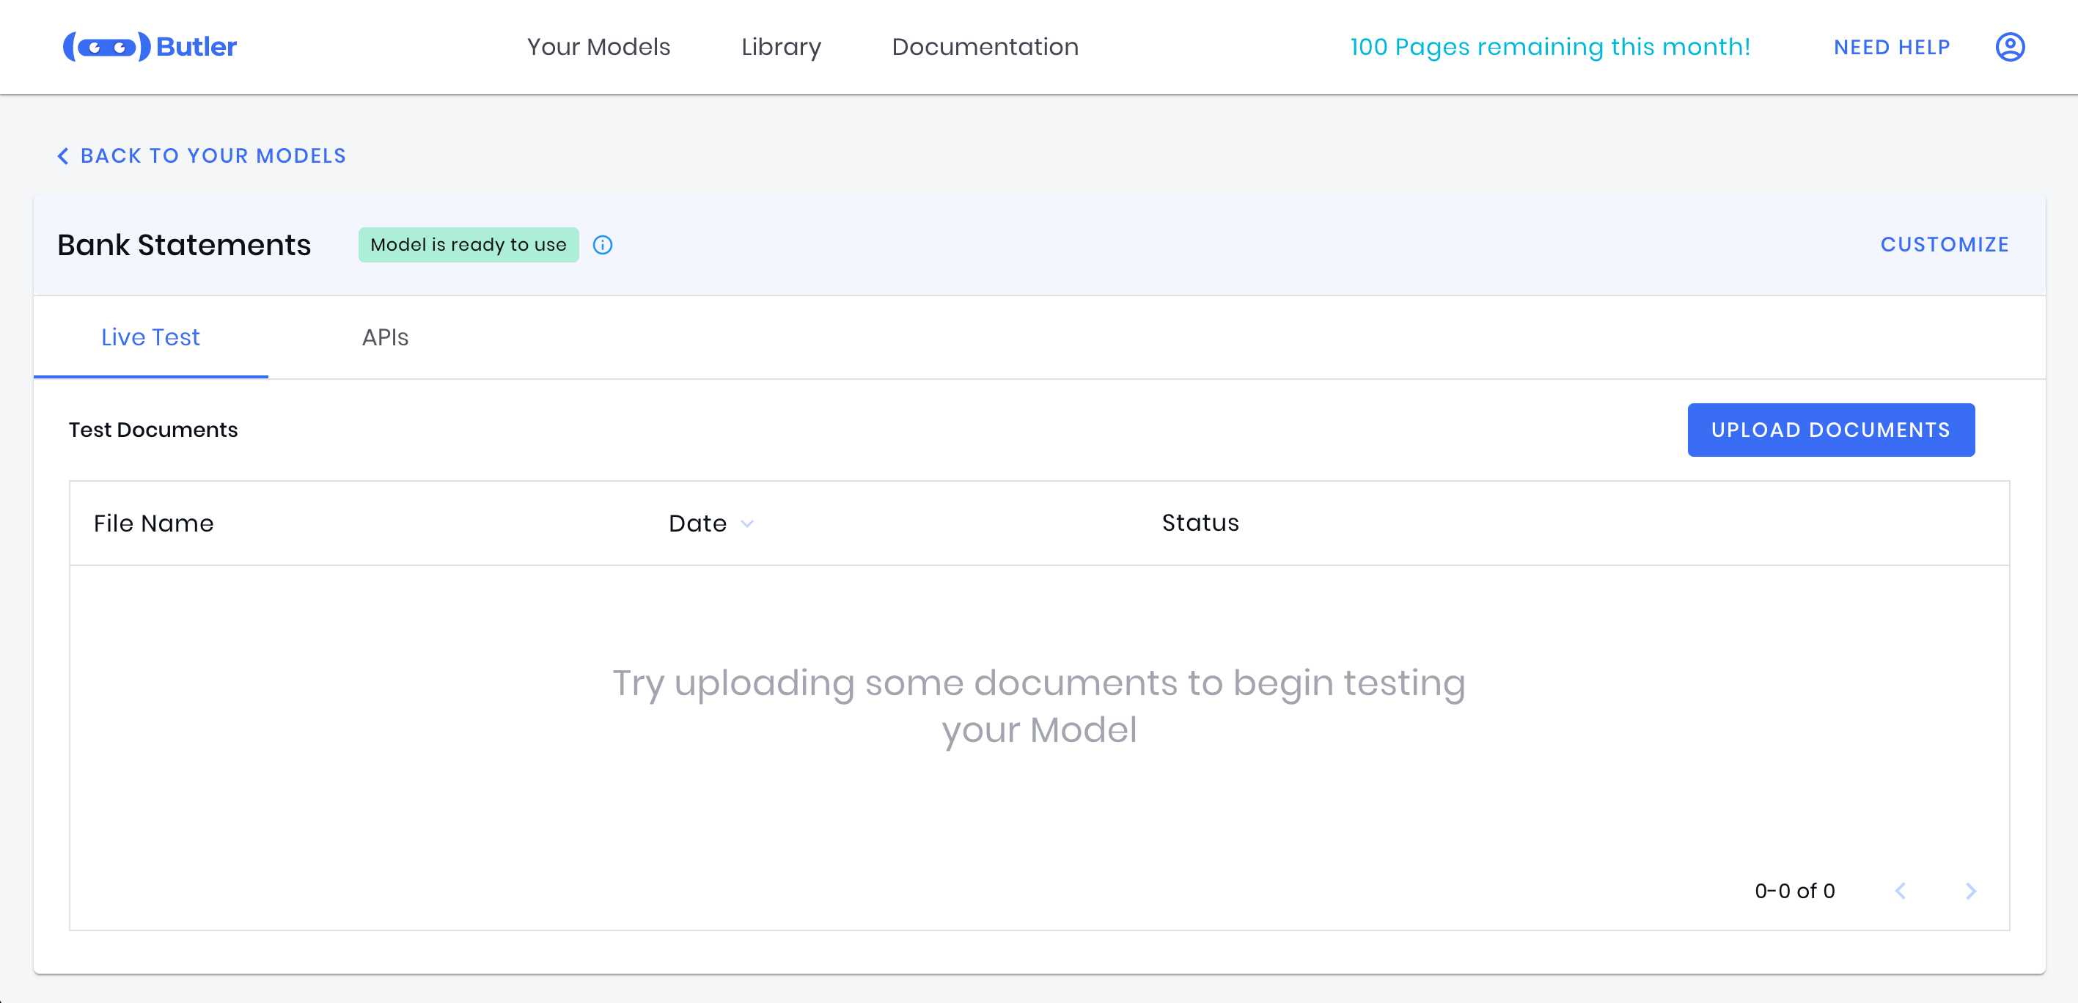
Task: Click the back chevron icon
Action: pos(63,155)
